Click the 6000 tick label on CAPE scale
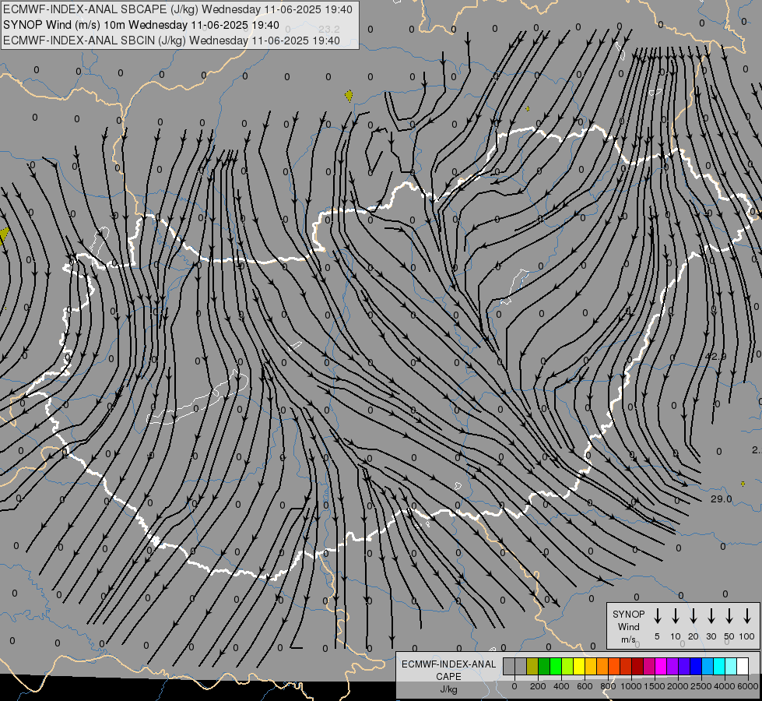Screen dimensions: 762x701 [x=748, y=686]
